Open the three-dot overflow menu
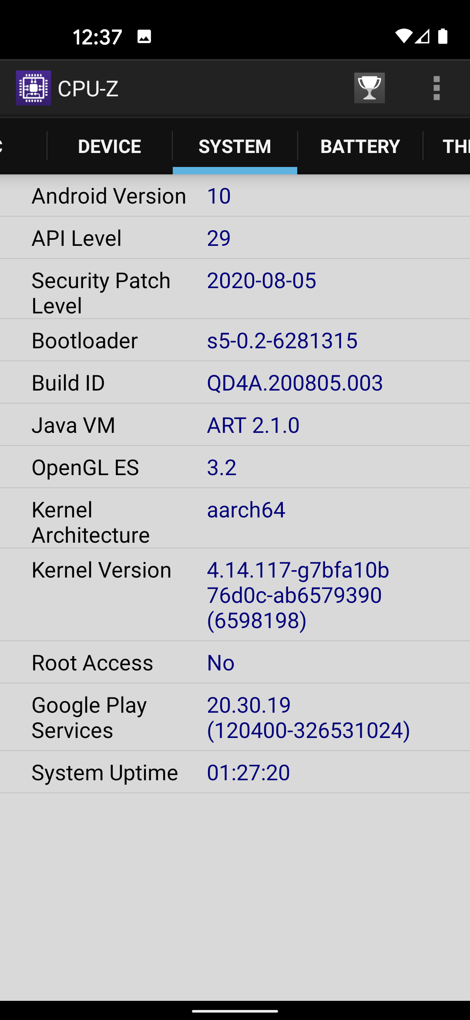This screenshot has width=470, height=1020. [x=436, y=88]
